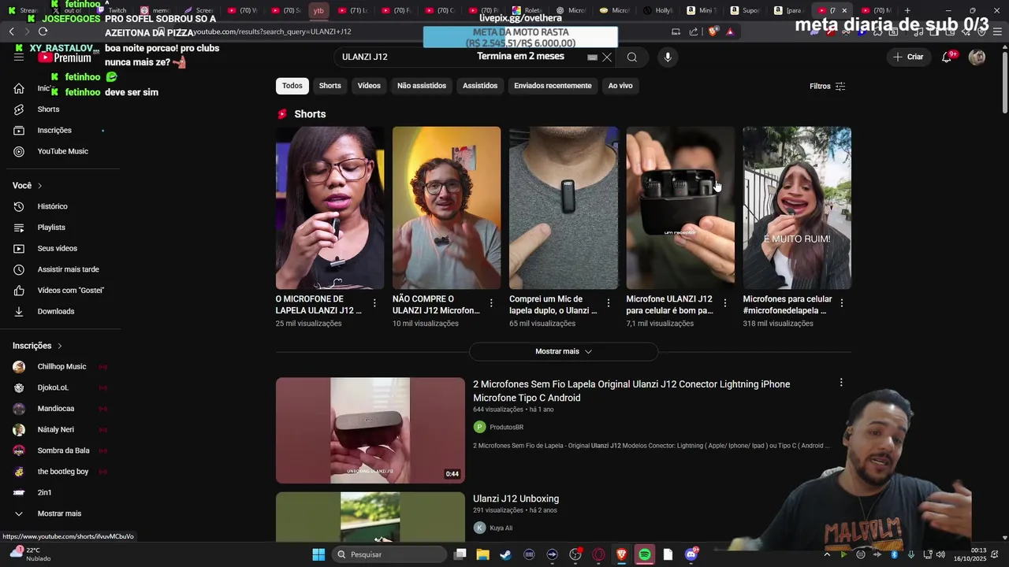Open options for Comprei um Mic short

pyautogui.click(x=608, y=303)
